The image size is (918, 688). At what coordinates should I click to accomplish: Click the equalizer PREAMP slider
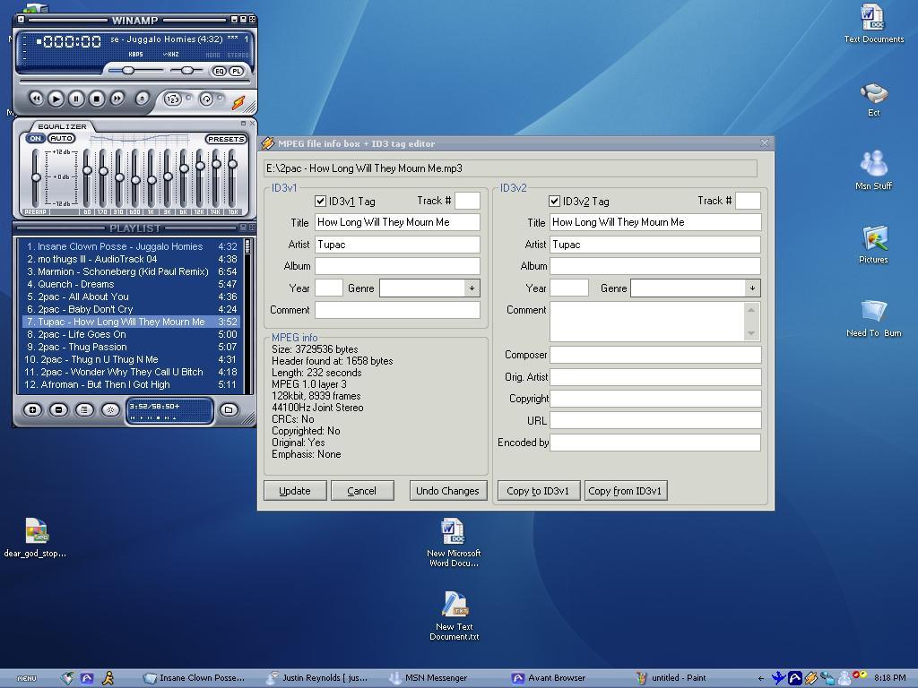point(36,177)
